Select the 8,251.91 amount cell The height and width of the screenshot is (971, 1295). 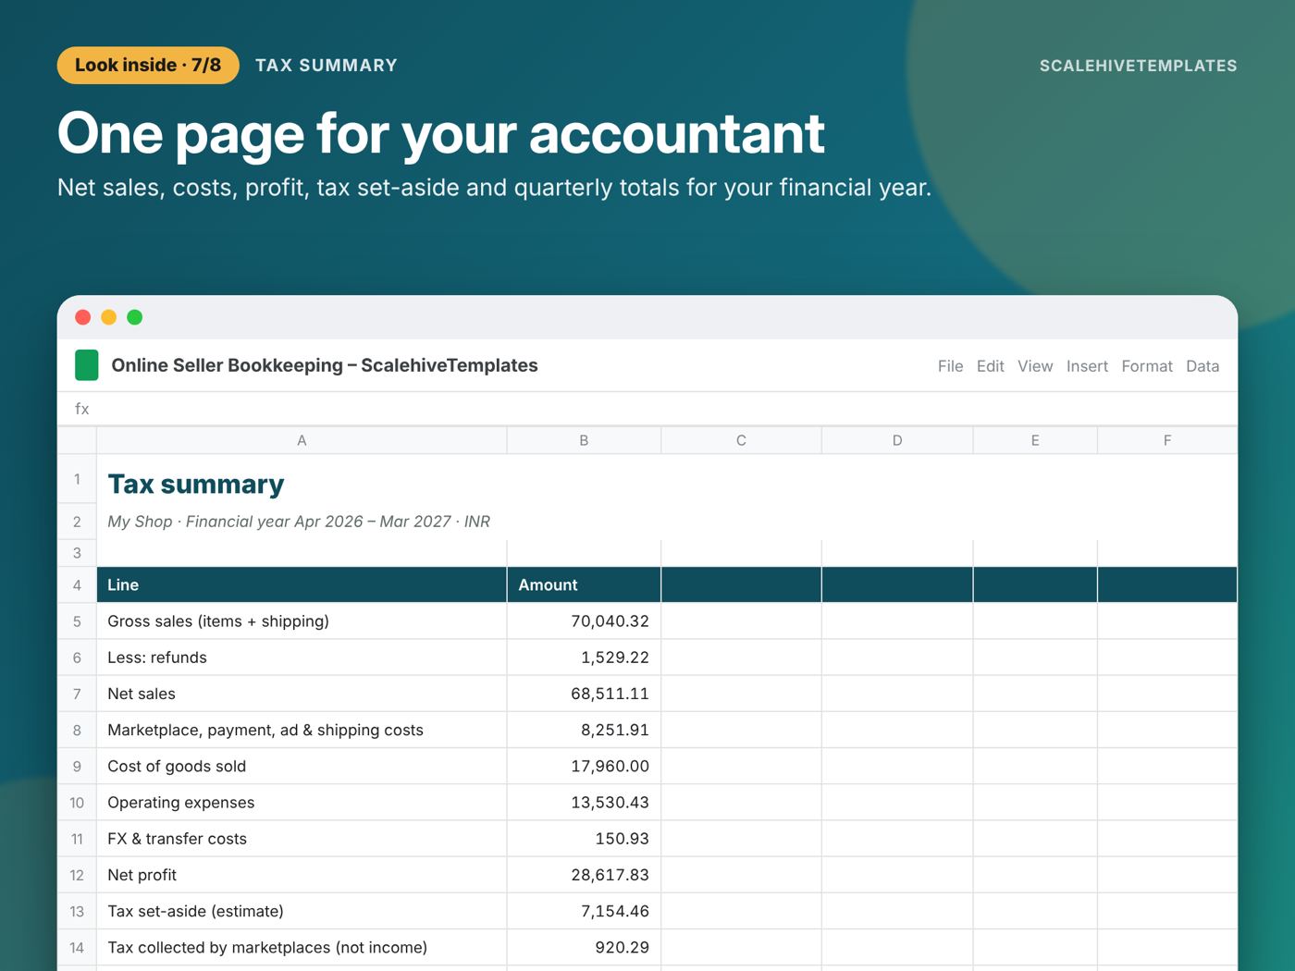tap(584, 730)
